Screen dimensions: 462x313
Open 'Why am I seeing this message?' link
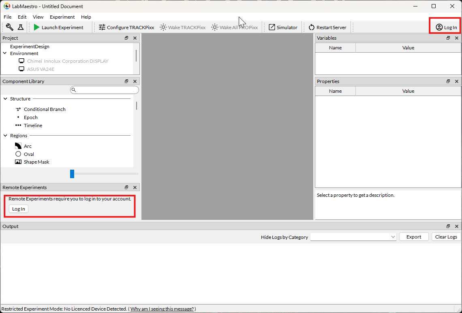click(x=162, y=309)
